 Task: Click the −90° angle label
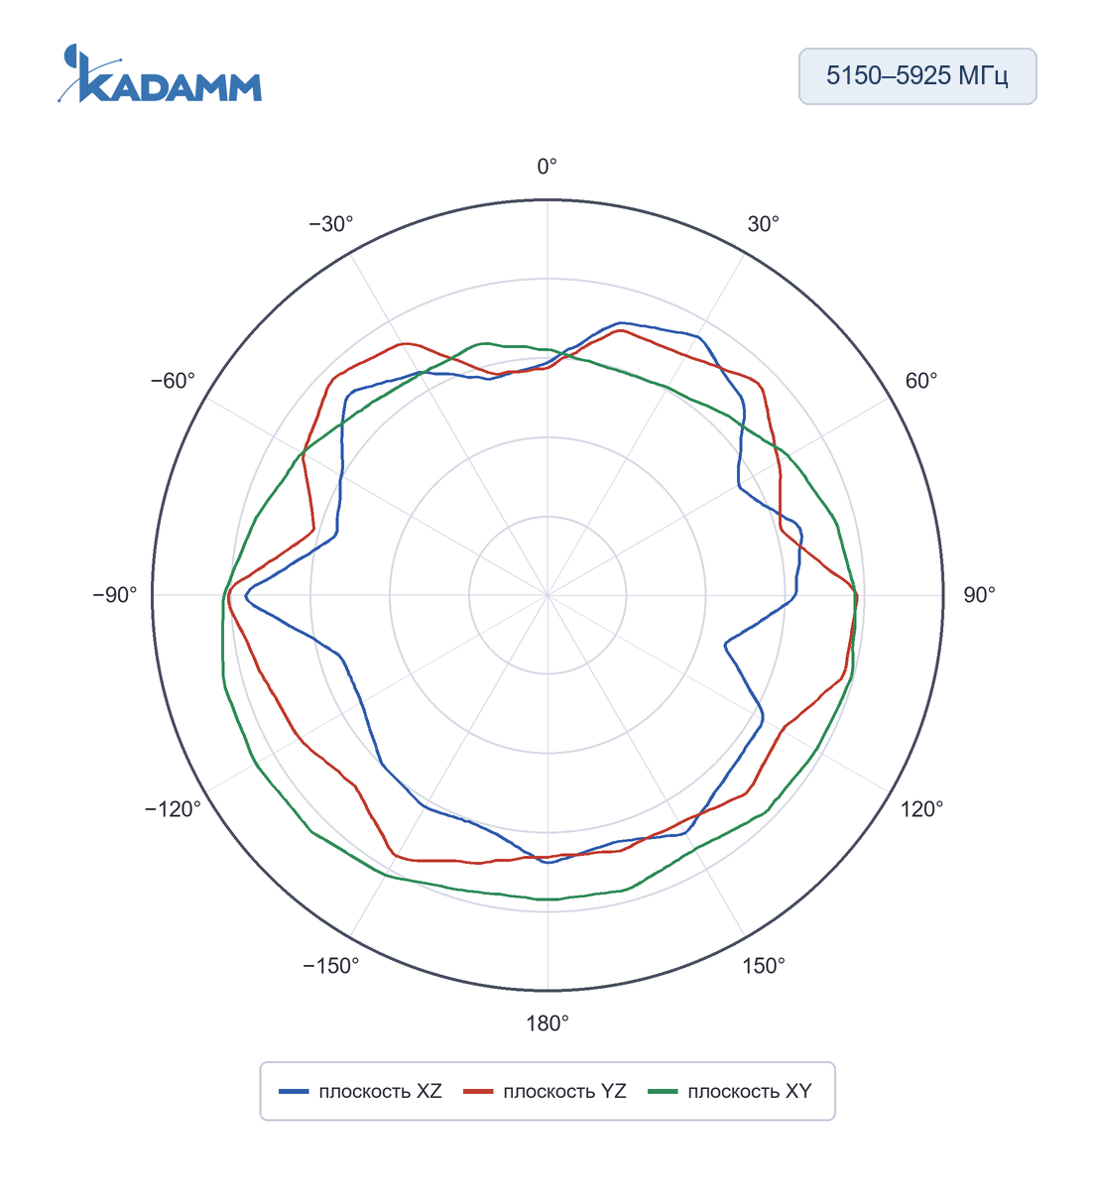pos(115,595)
